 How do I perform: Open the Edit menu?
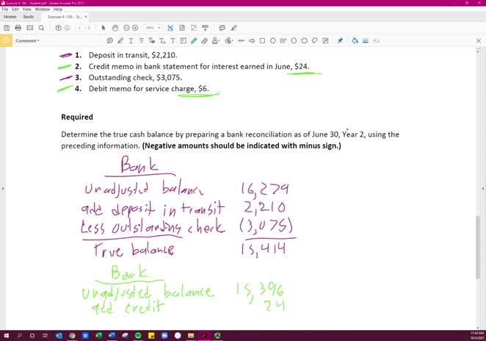point(15,10)
